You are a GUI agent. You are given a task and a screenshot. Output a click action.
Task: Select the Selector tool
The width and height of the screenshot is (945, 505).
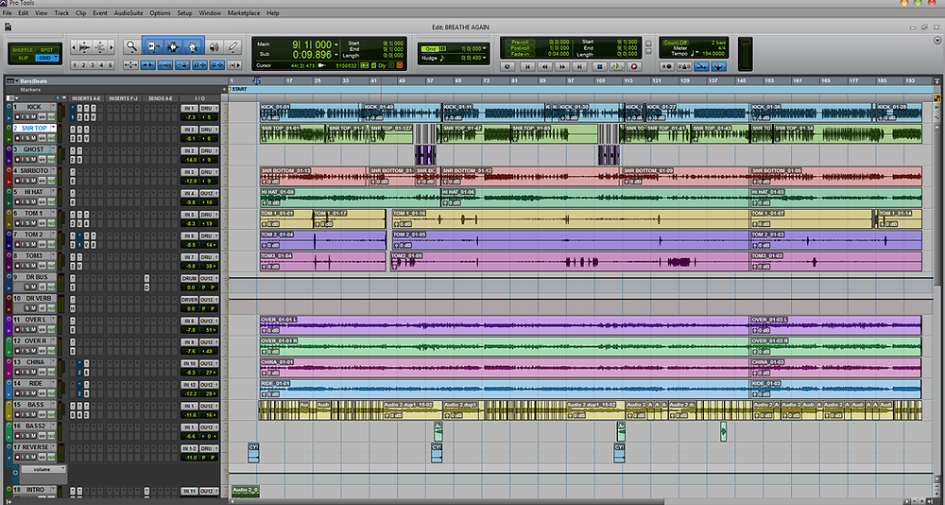click(174, 46)
